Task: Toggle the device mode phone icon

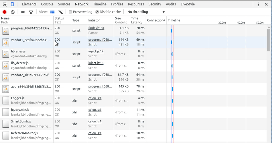Action: (x=13, y=4)
